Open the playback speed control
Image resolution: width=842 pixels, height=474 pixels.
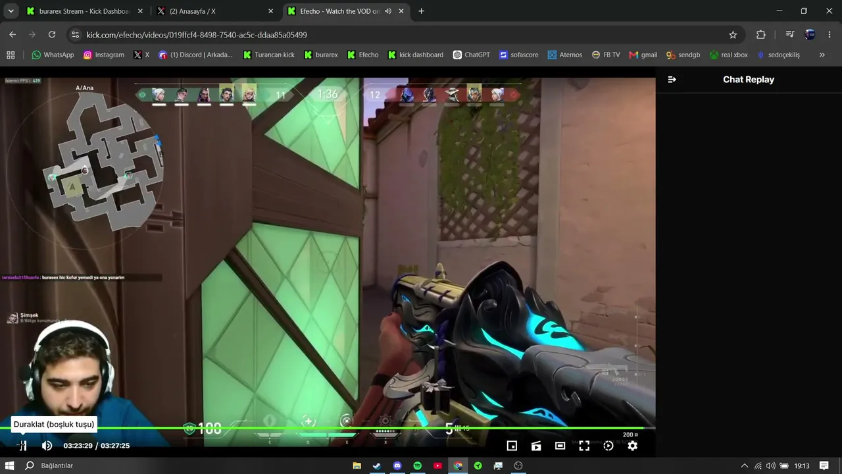608,446
